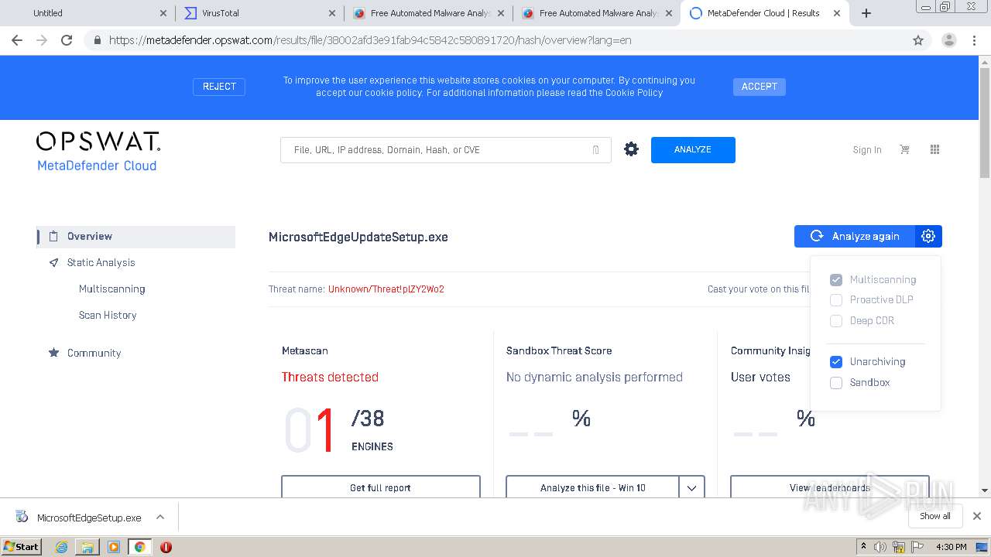Open the file explorer taskbar icon

87,547
